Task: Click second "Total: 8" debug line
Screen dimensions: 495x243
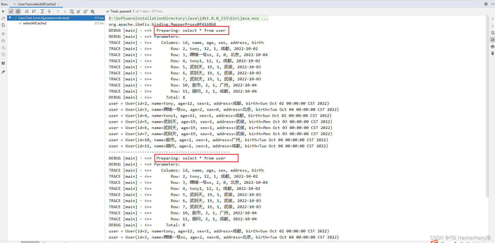Action: point(147,225)
